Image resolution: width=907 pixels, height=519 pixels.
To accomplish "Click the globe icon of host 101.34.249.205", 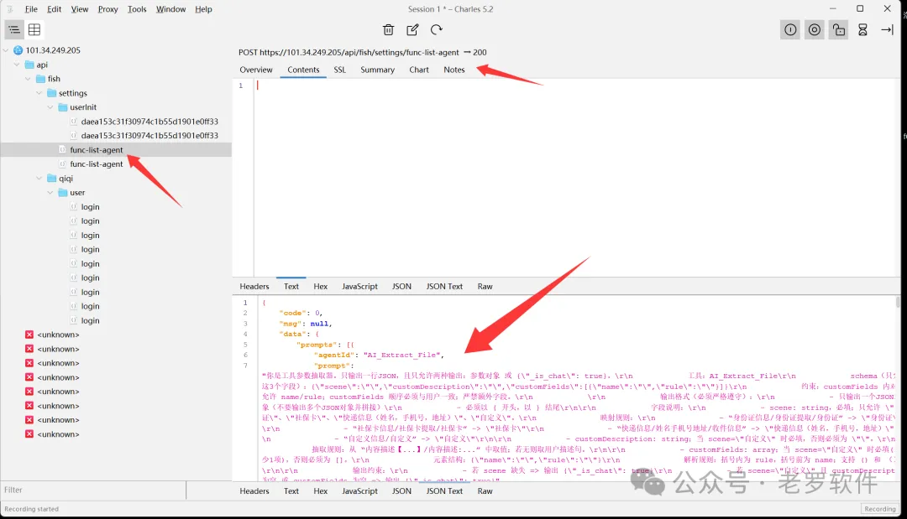I will (18, 50).
